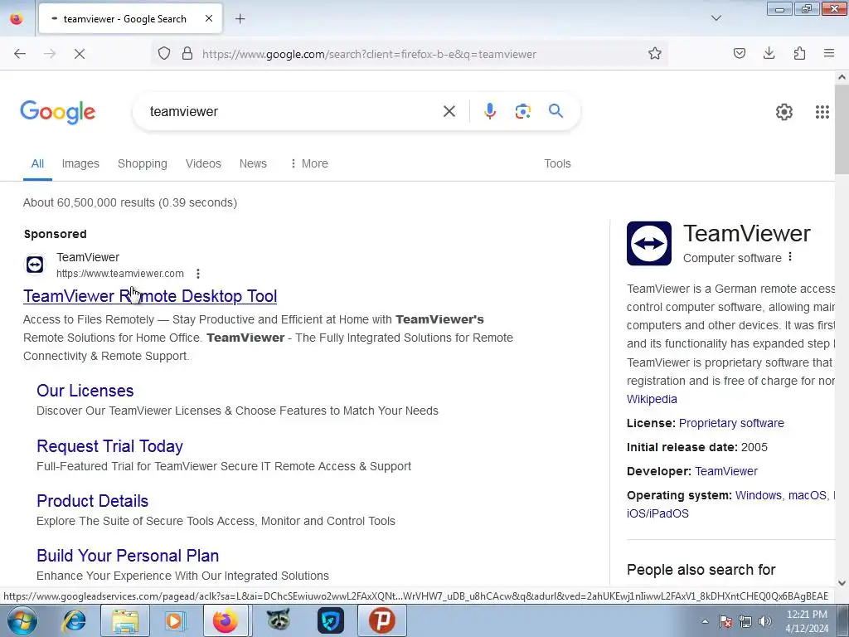
Task: Click the teamviewer search input field
Action: [293, 112]
